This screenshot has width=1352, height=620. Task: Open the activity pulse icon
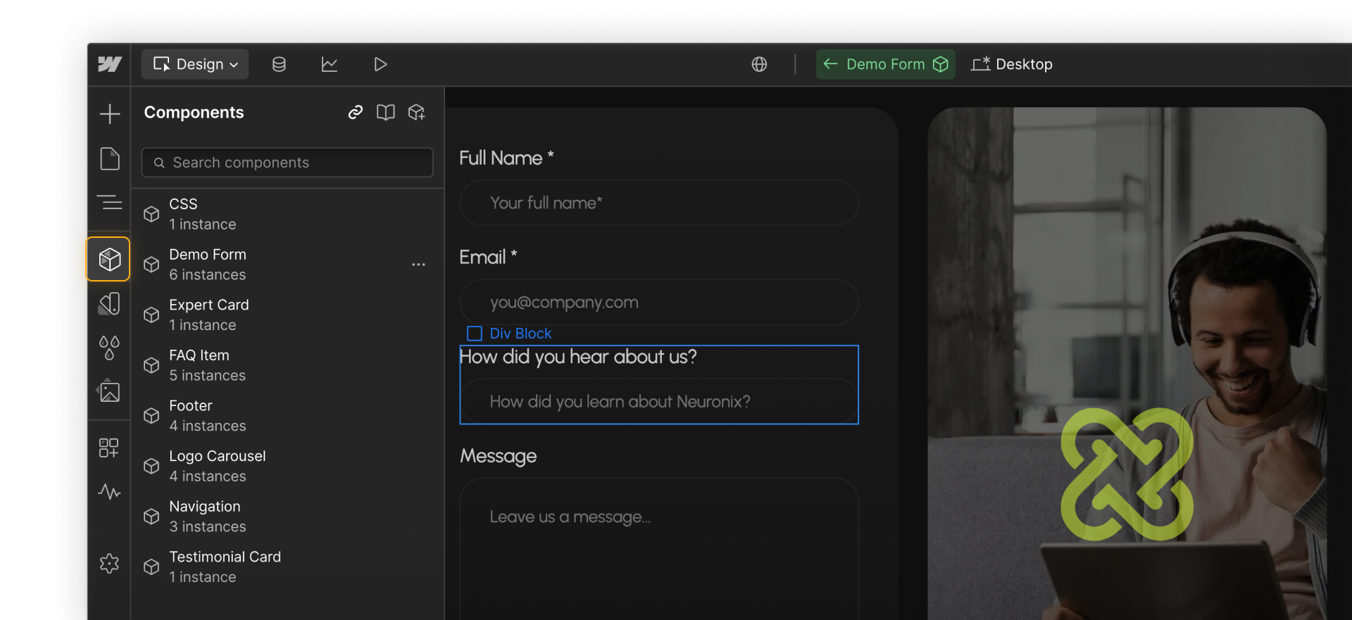pos(109,491)
